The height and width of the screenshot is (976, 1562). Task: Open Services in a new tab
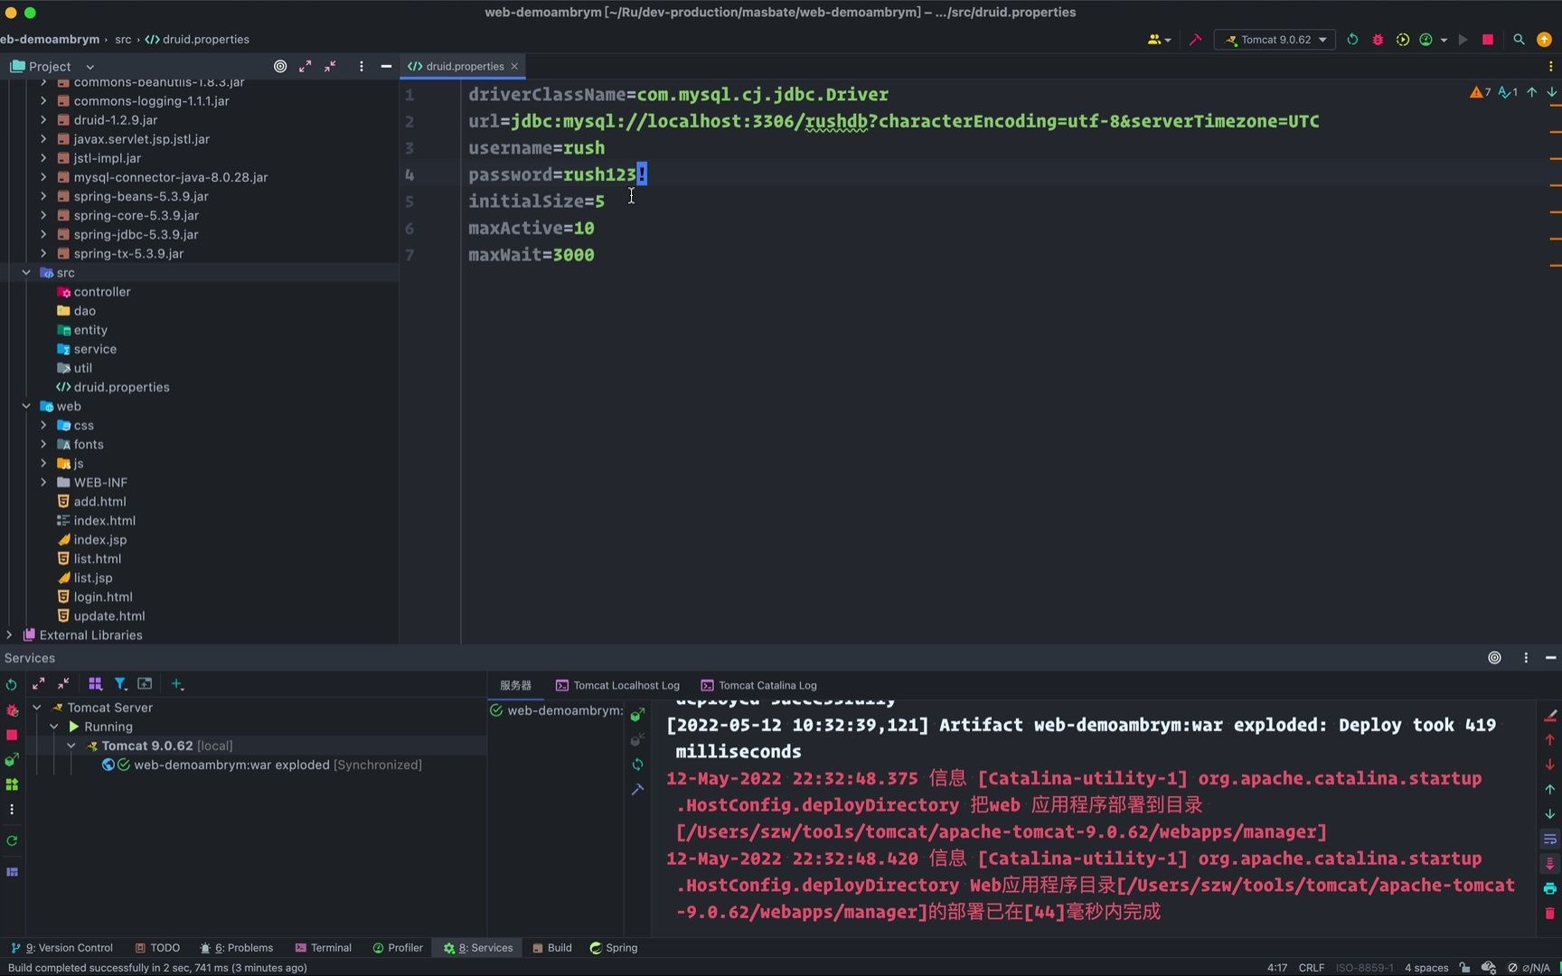145,684
